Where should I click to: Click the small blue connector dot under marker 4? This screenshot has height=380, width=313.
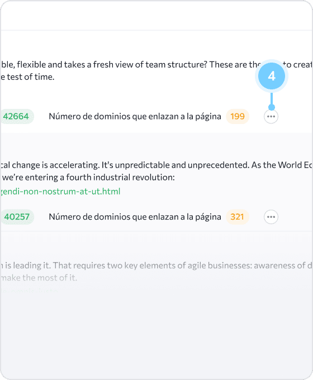pos(272,107)
